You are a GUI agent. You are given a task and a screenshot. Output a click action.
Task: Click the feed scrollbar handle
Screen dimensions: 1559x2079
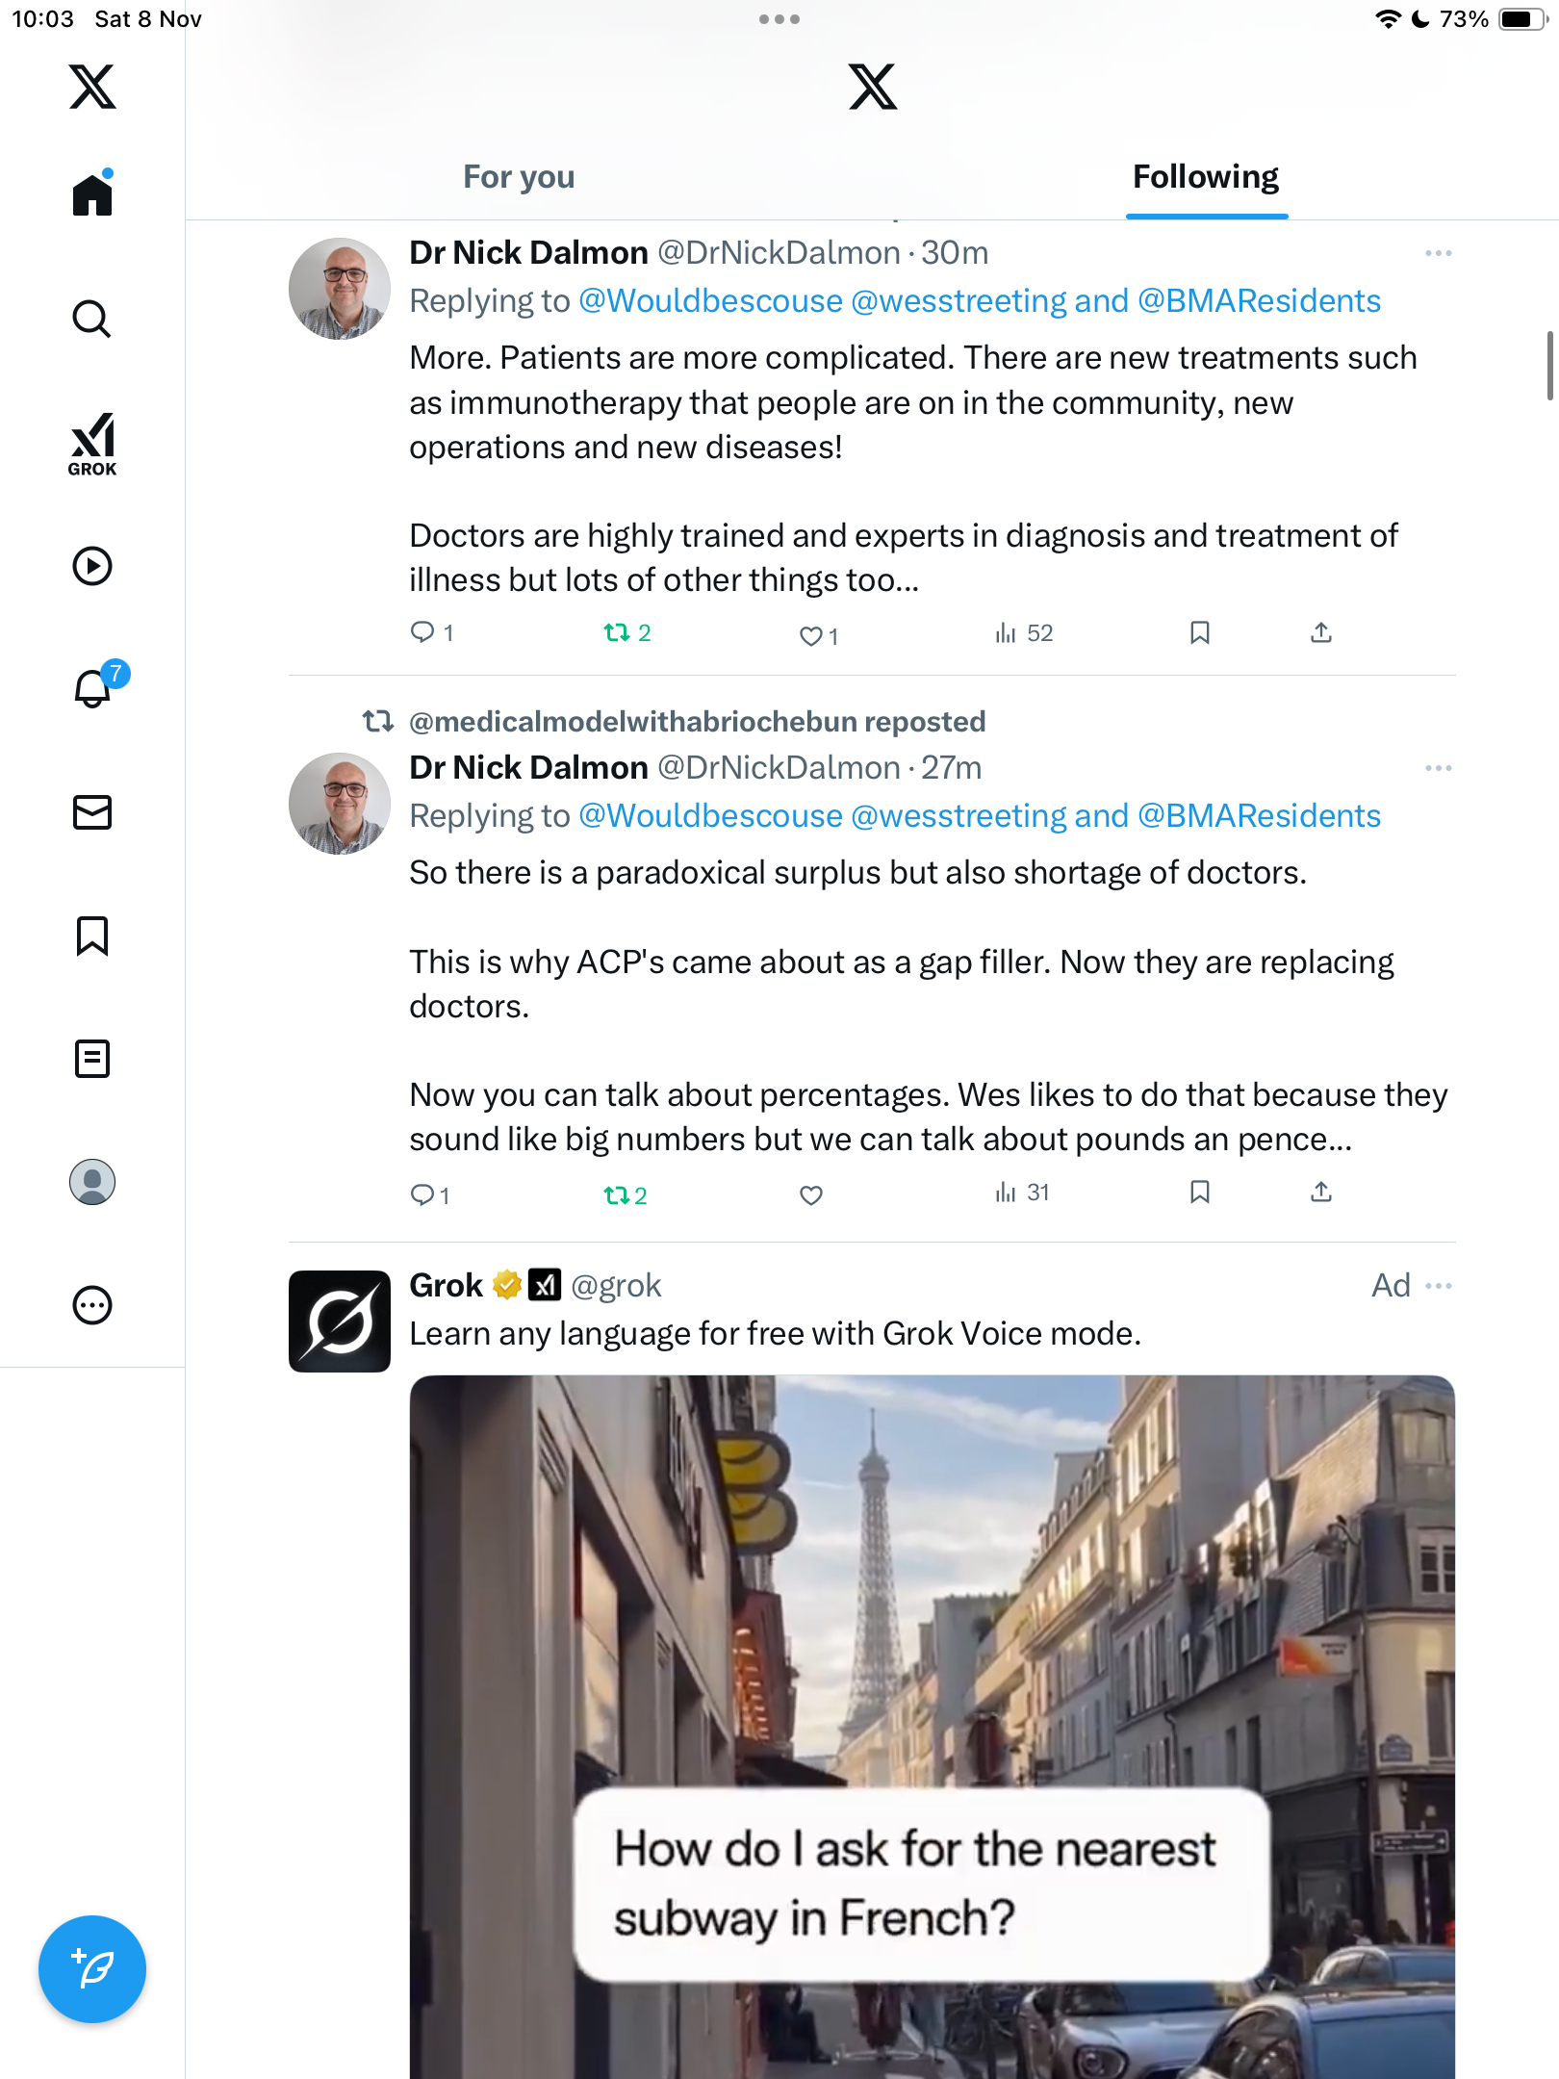pyautogui.click(x=1549, y=365)
